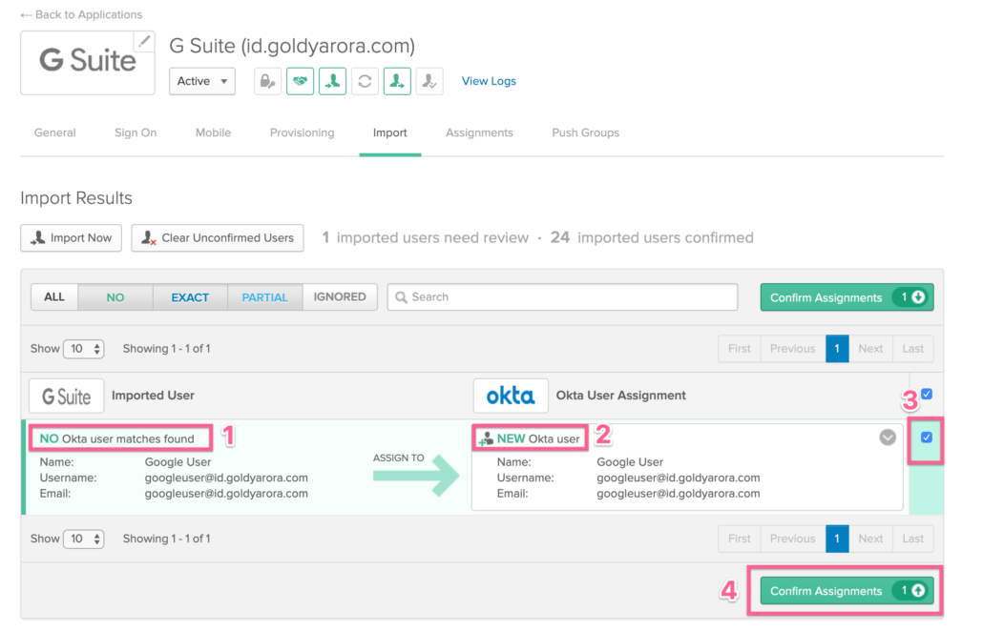
Task: Go Back to Applications
Action: coord(81,14)
